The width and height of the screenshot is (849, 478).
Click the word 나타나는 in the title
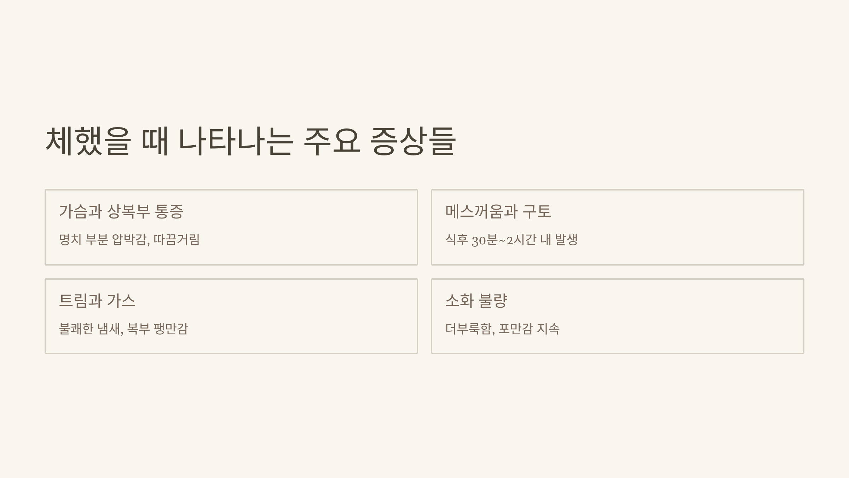click(x=236, y=141)
